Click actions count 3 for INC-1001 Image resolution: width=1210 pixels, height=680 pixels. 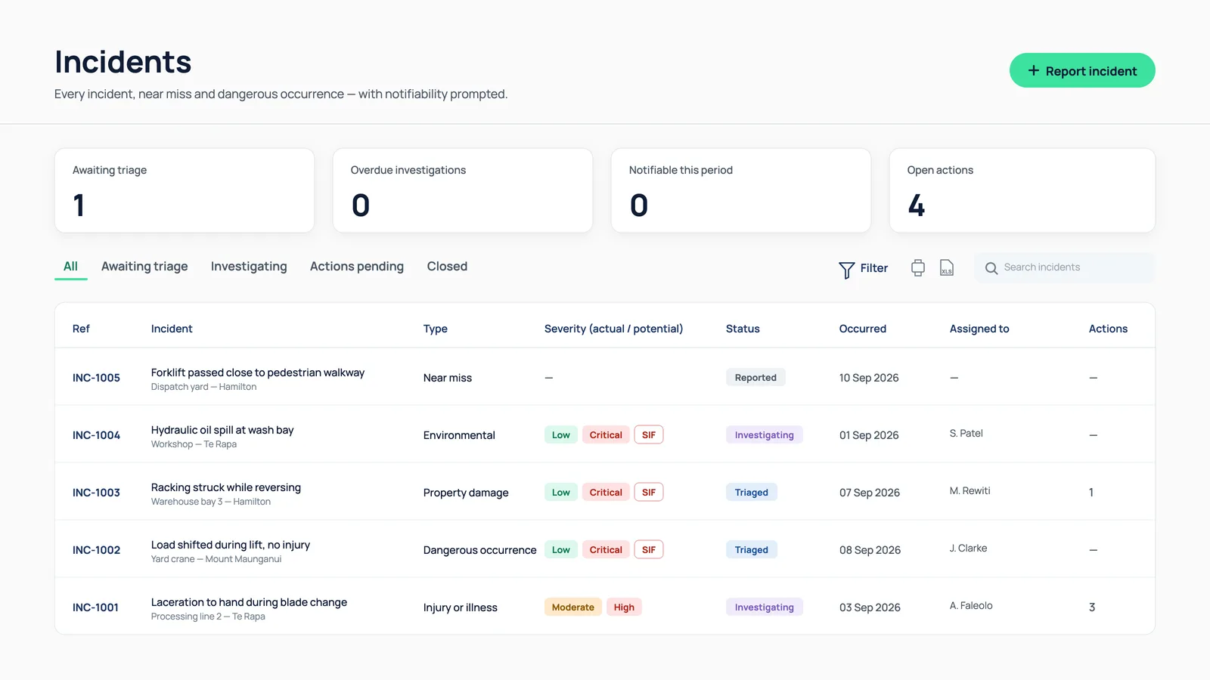click(x=1092, y=607)
